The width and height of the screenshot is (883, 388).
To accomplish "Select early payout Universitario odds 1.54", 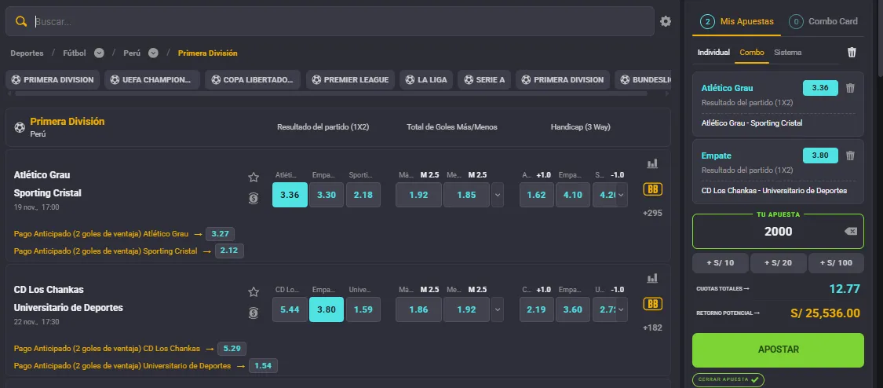I will [263, 366].
